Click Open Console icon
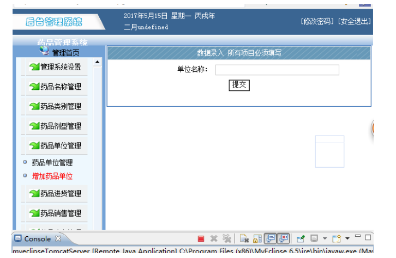 click(x=337, y=238)
